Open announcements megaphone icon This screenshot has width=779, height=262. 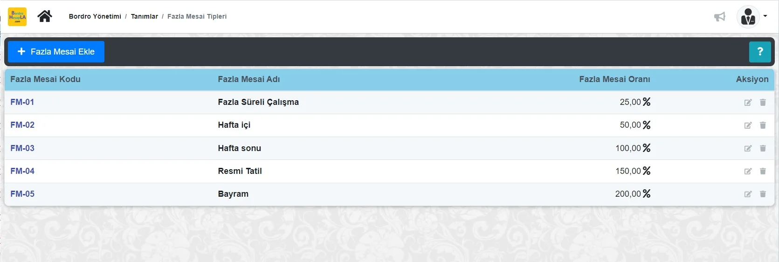pos(720,17)
